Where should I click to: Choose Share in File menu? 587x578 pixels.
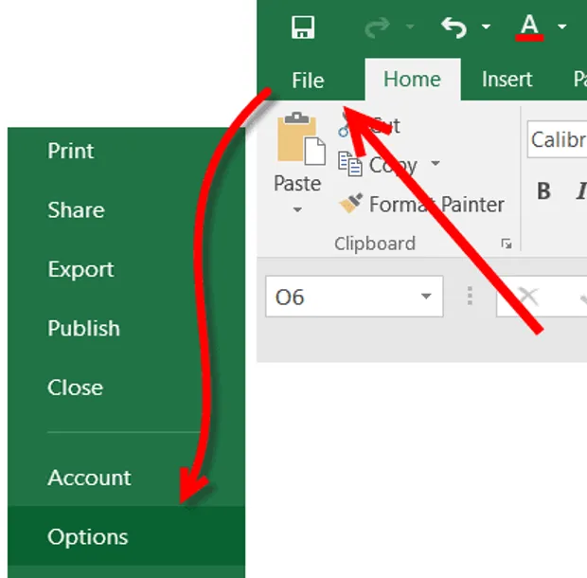coord(76,209)
